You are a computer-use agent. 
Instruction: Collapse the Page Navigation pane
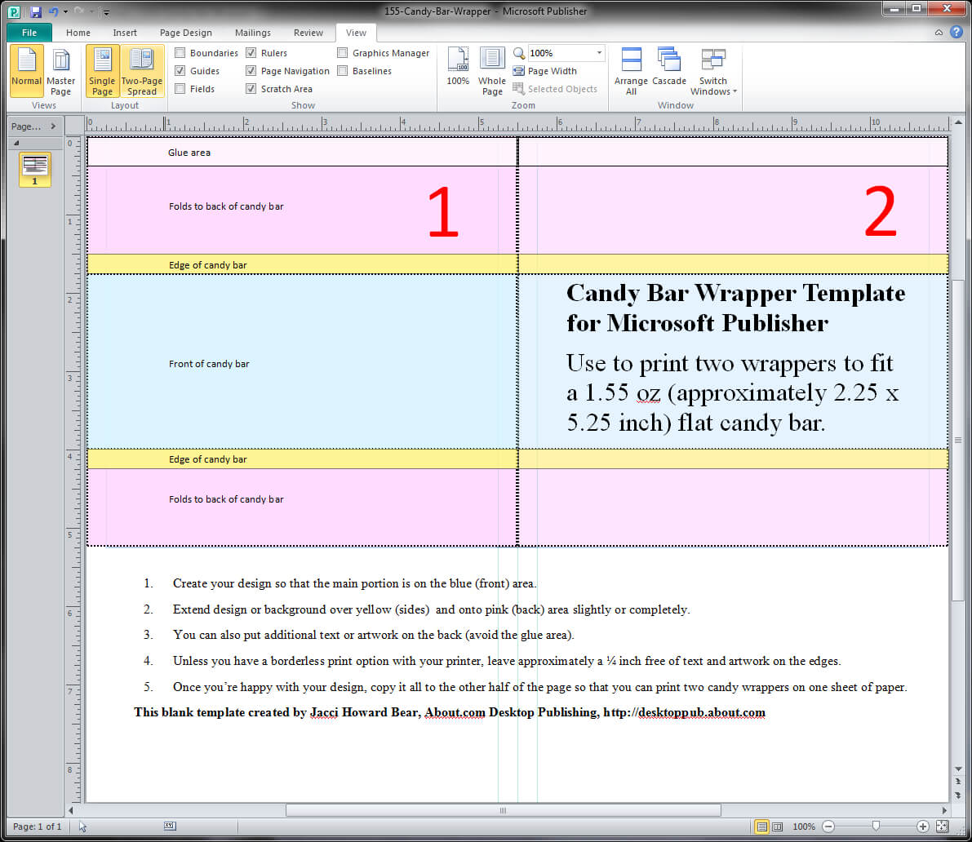53,126
